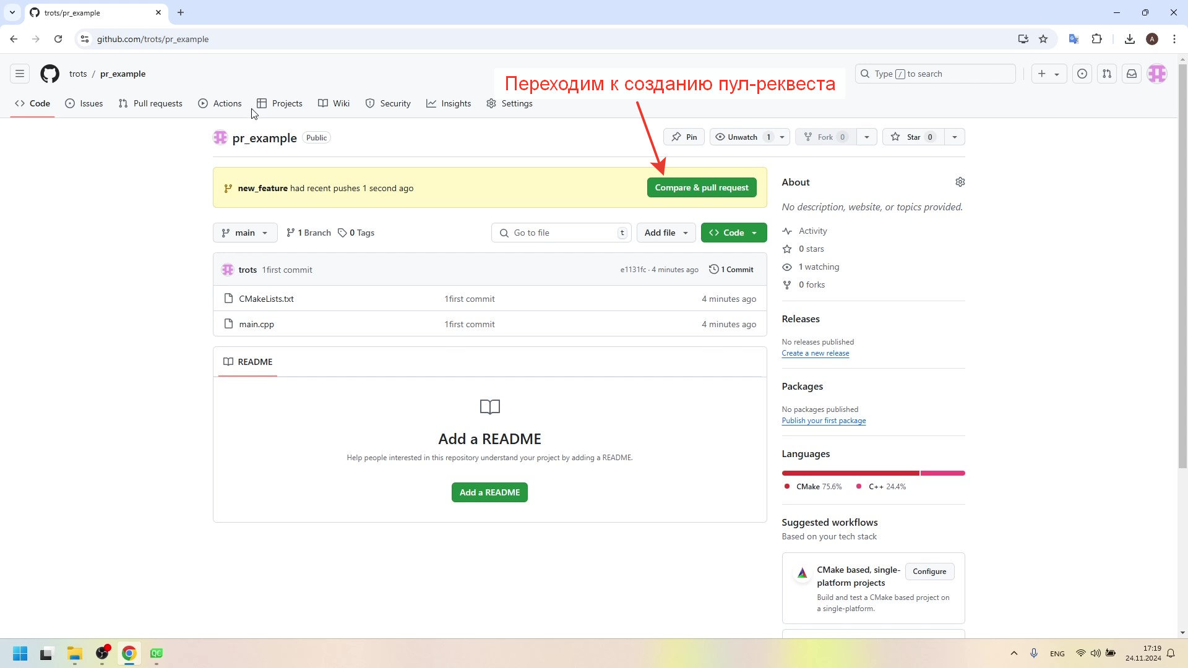Expand the Add file dropdown

click(666, 233)
